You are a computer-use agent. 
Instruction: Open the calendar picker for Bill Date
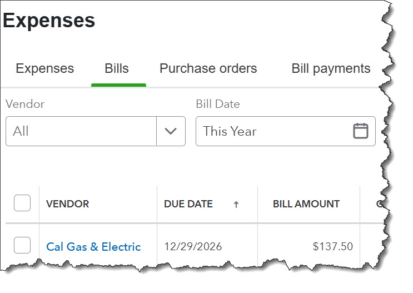point(361,131)
